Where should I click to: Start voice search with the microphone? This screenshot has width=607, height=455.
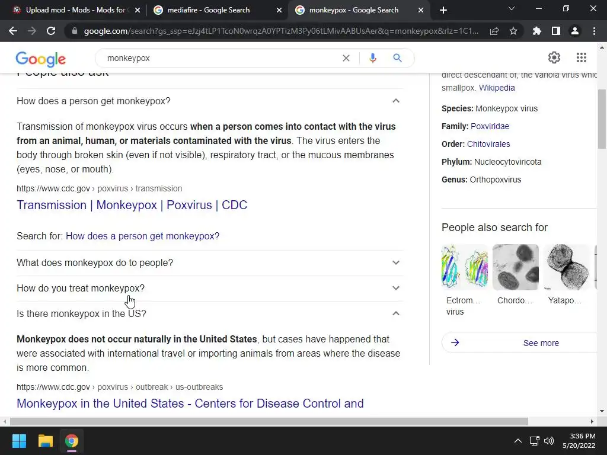tap(373, 58)
